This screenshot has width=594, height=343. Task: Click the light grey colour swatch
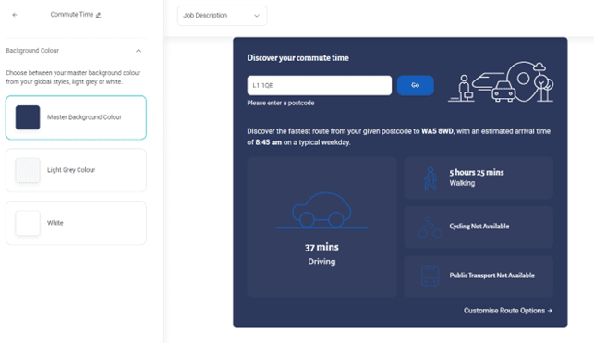[28, 170]
